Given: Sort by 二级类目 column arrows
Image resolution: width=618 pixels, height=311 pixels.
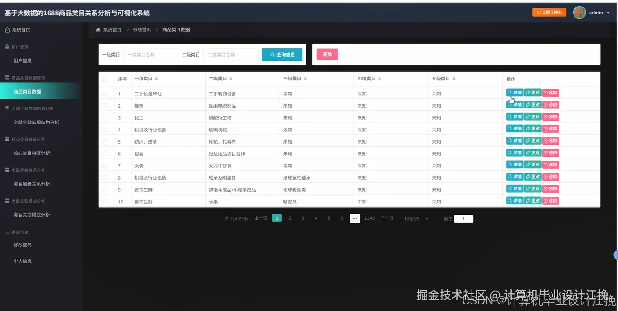Looking at the screenshot, I should click(x=231, y=79).
